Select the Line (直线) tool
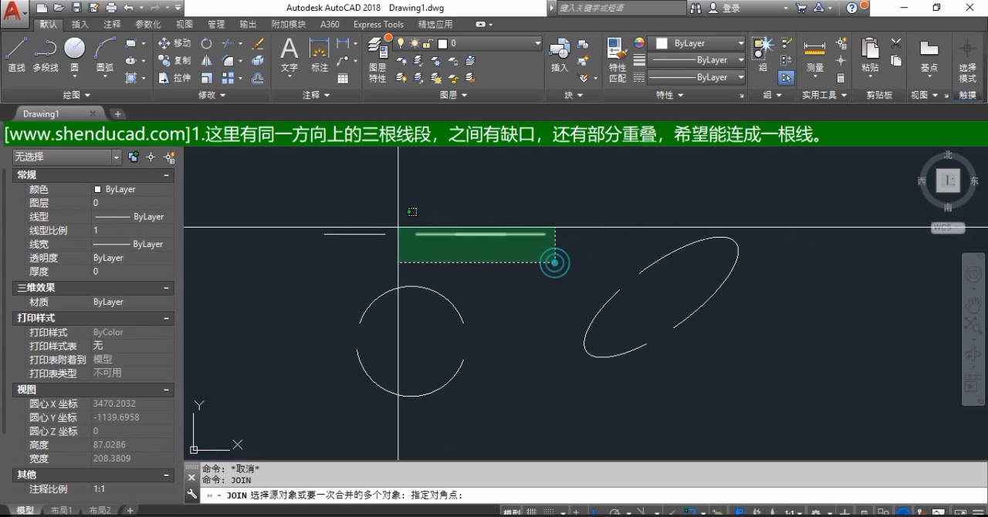Image resolution: width=988 pixels, height=517 pixels. (x=16, y=55)
